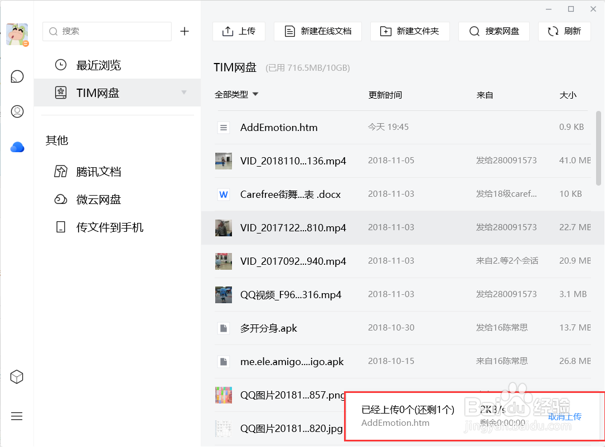Click 来自2.等2个会话 source cell
The image size is (605, 447).
pyautogui.click(x=507, y=261)
